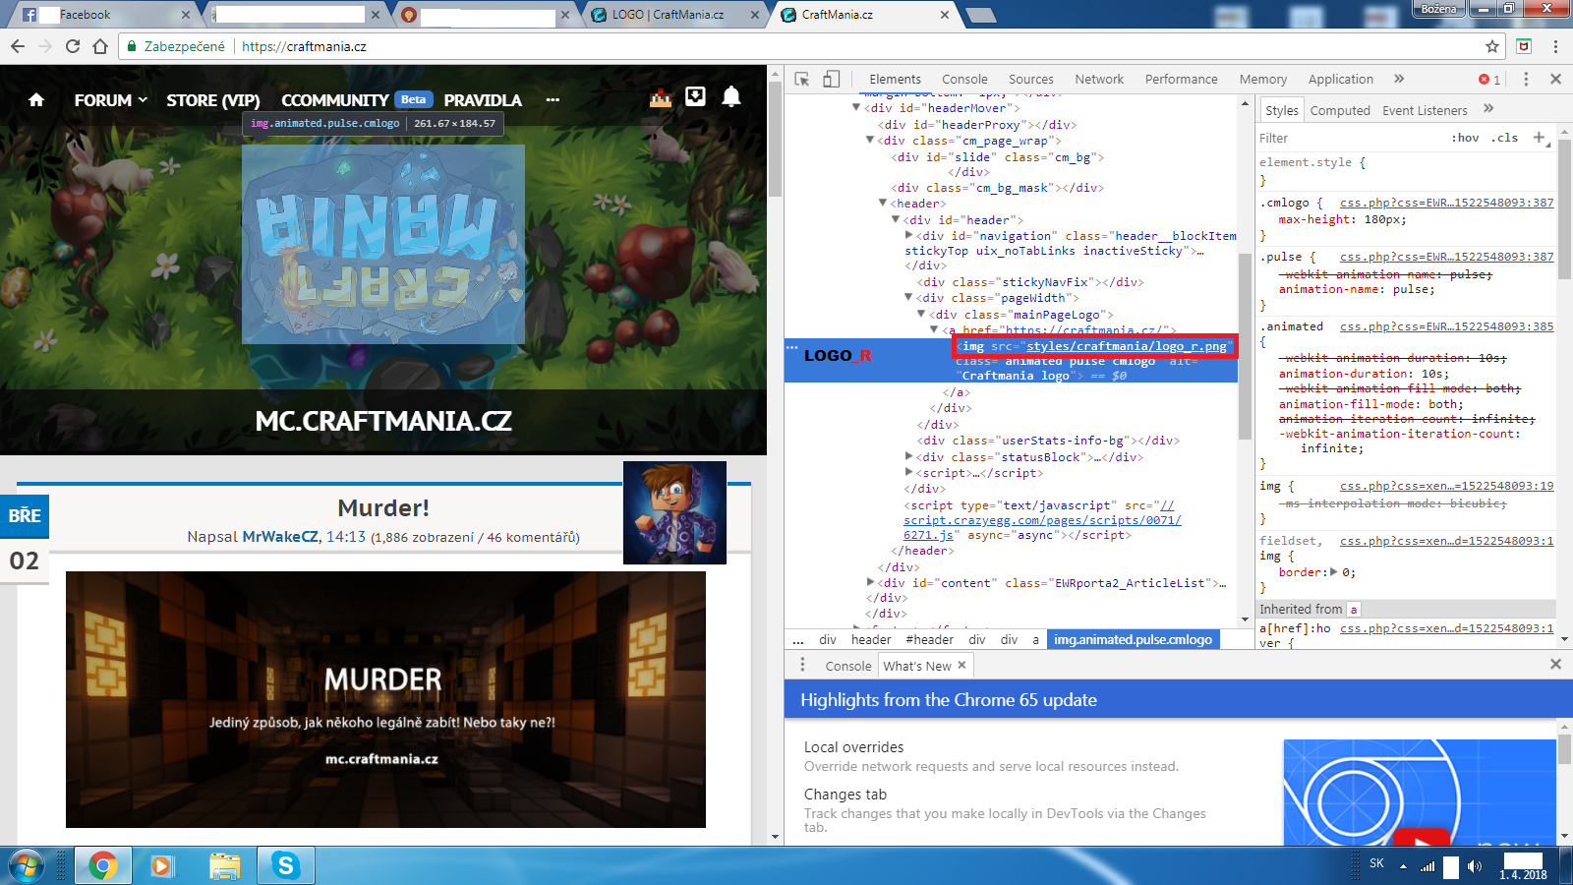The height and width of the screenshot is (885, 1573).
Task: Open new browser tab
Action: (x=980, y=15)
